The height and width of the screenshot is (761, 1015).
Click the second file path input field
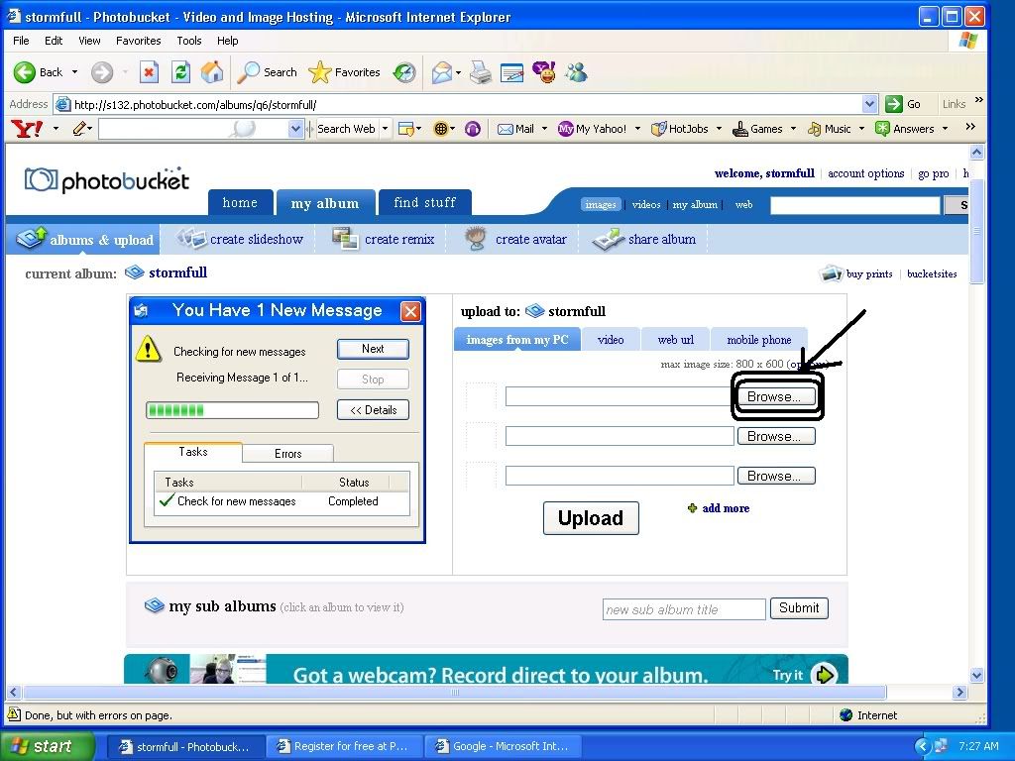coord(620,436)
